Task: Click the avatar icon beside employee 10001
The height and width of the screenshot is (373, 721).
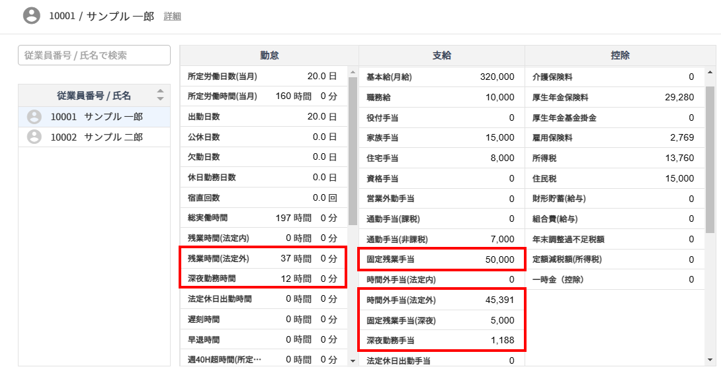Action: click(34, 117)
